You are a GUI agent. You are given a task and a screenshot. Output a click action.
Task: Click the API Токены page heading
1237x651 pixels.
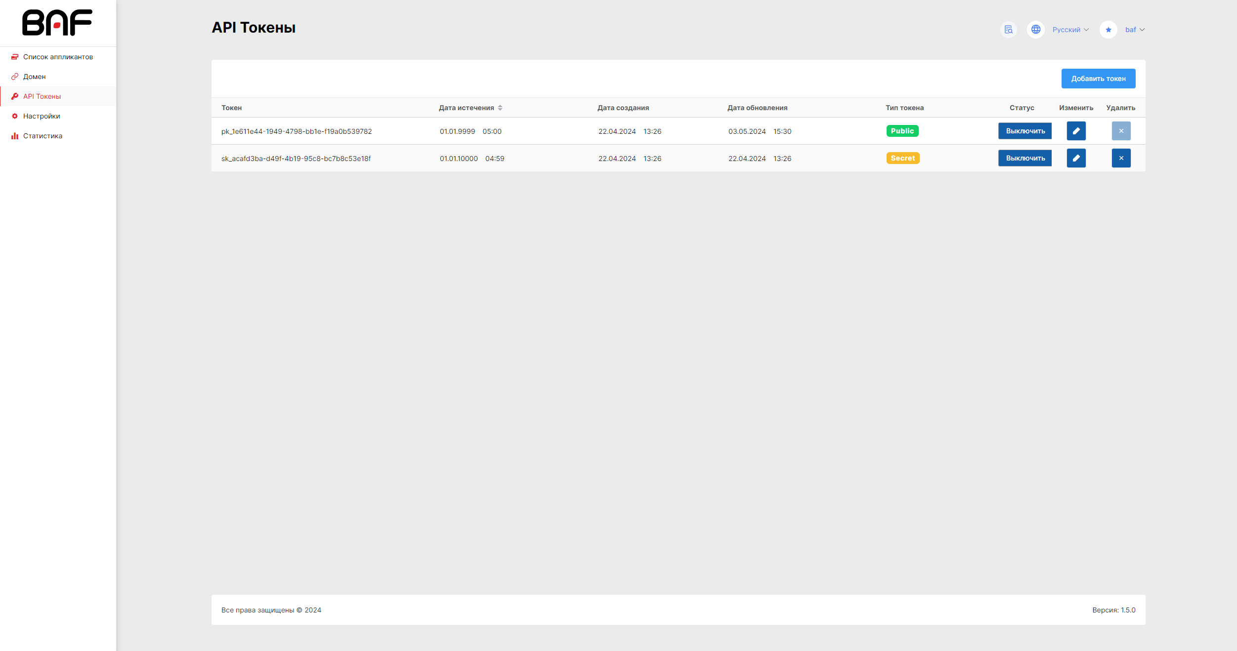tap(254, 28)
